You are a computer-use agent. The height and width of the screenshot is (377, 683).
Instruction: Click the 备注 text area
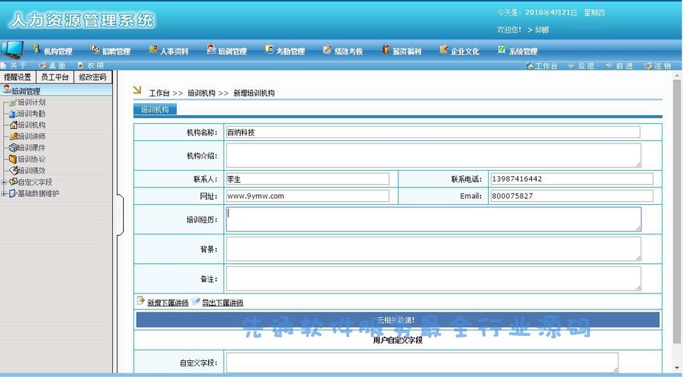click(x=433, y=278)
